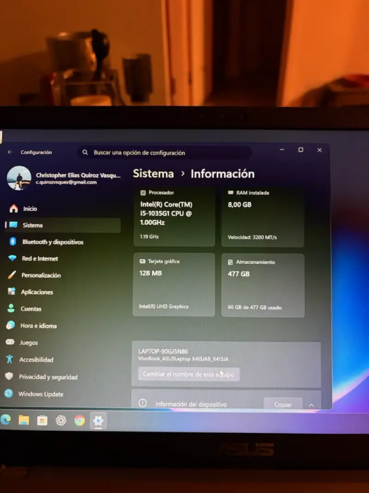
Task: Click the Velocidad: 3200 MT/s text
Action: pyautogui.click(x=252, y=237)
